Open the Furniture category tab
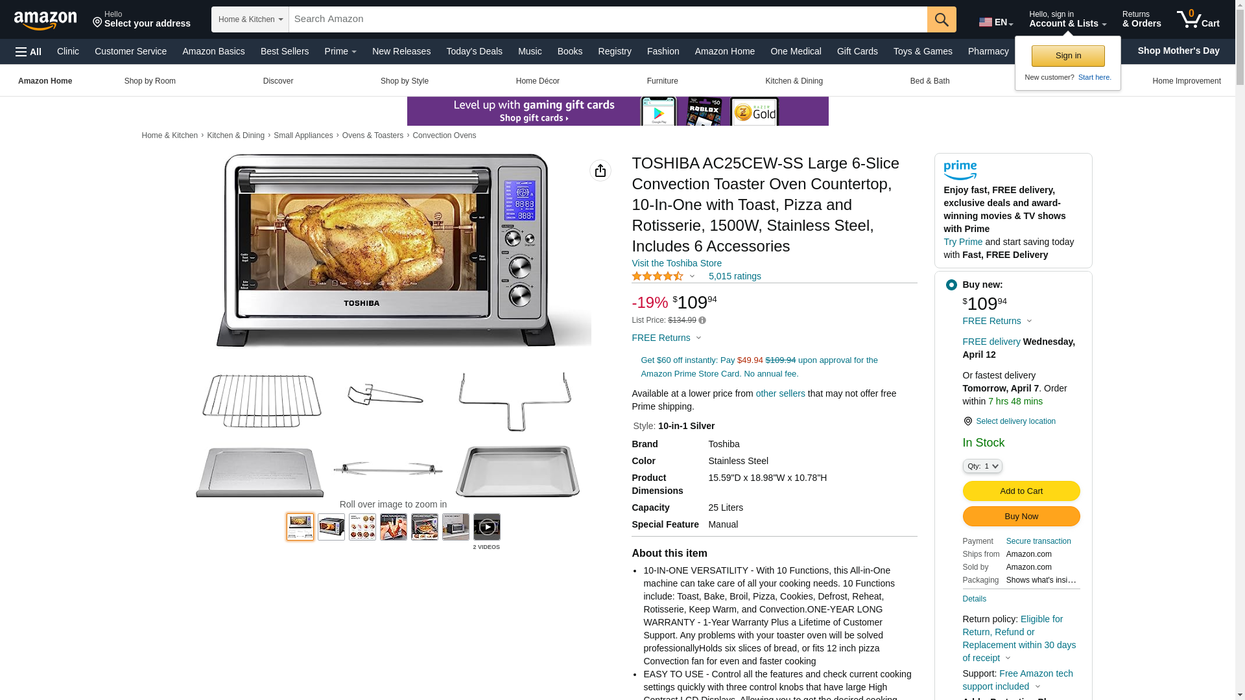Screen dimensions: 1245x700 662,81
